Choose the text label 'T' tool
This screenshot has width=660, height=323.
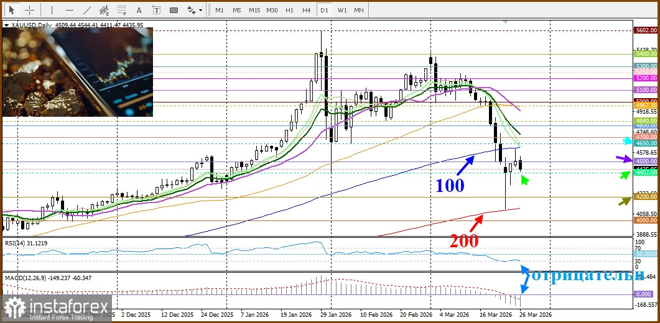click(x=157, y=10)
